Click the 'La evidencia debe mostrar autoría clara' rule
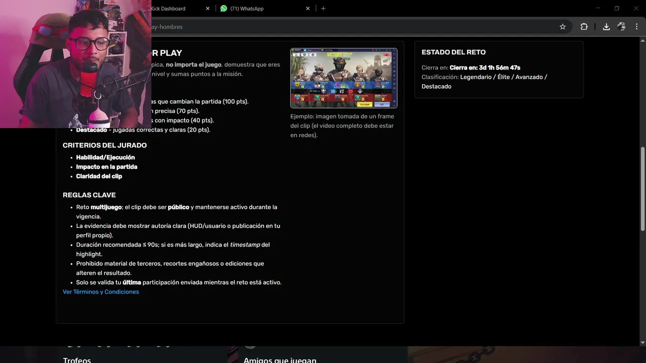 click(x=178, y=230)
